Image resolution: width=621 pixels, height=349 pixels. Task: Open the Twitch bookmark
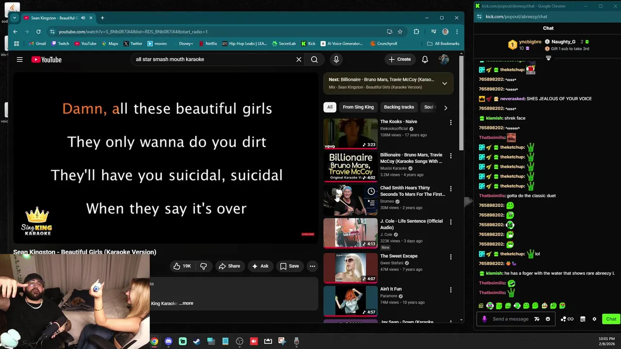click(x=60, y=44)
